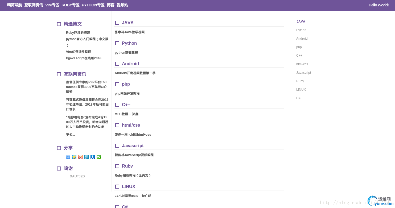Read the 可穿戴式设备浪潮 news item
Image resolution: width=395 pixels, height=208 pixels.
coord(87,105)
